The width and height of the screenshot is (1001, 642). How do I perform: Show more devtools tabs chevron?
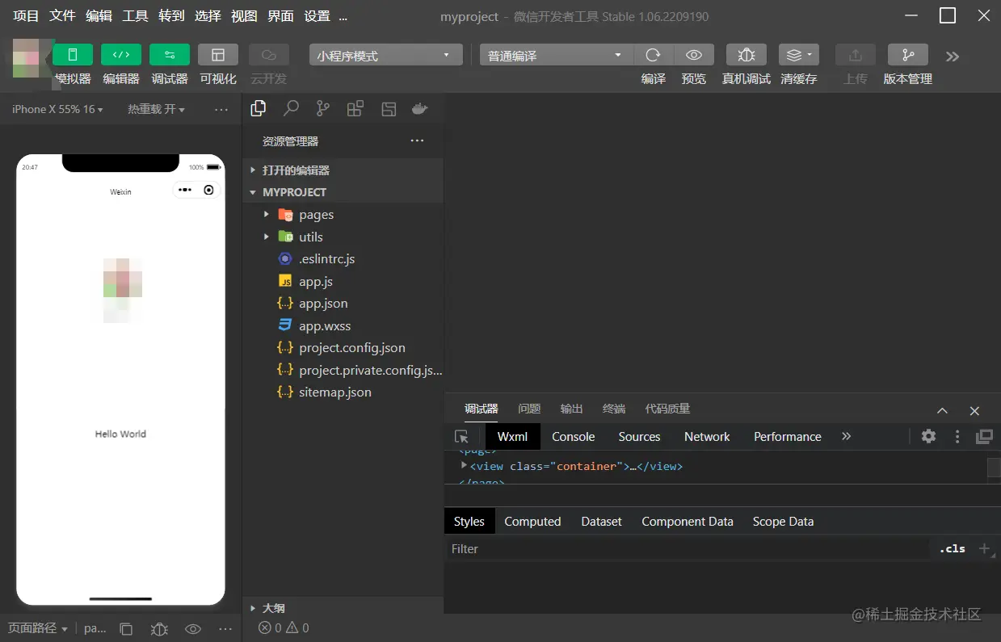[x=846, y=436]
